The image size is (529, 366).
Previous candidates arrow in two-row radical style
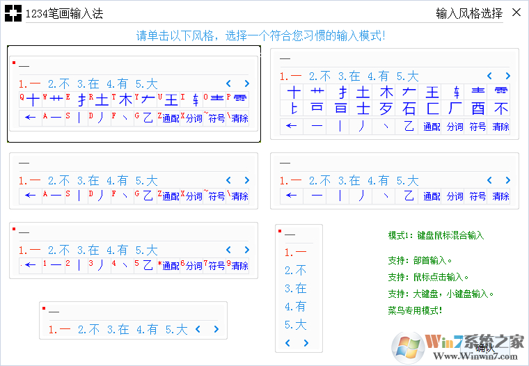[489, 76]
